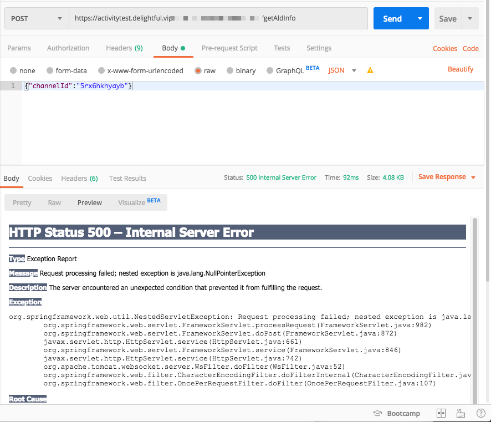Toggle the two-pane view icon
491x422 pixels.
(x=441, y=413)
